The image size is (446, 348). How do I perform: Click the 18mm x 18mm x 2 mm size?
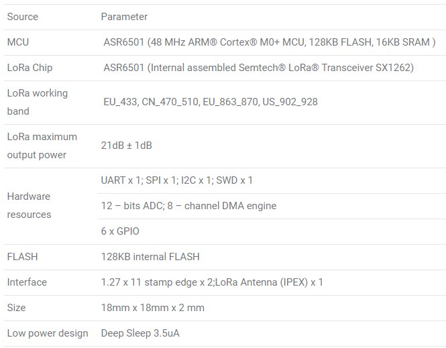pos(153,308)
